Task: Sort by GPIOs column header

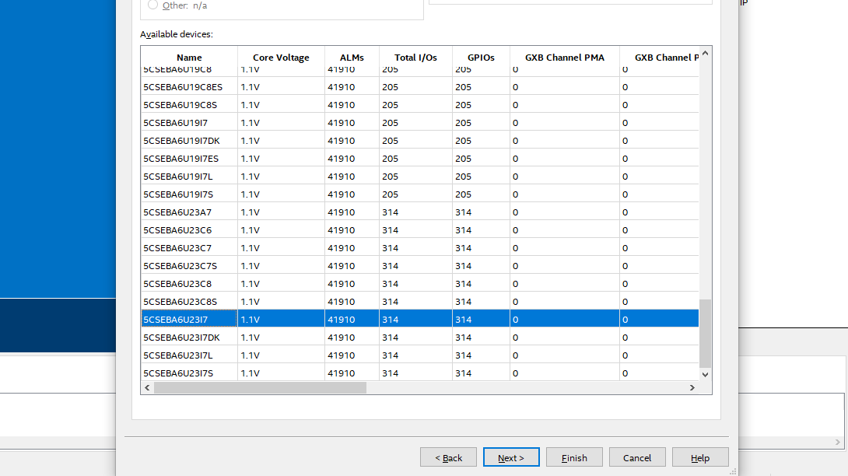Action: click(x=482, y=58)
